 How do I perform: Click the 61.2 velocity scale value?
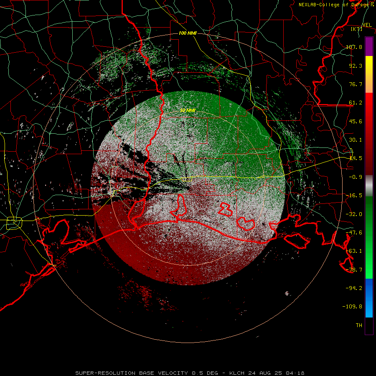pos(356,103)
